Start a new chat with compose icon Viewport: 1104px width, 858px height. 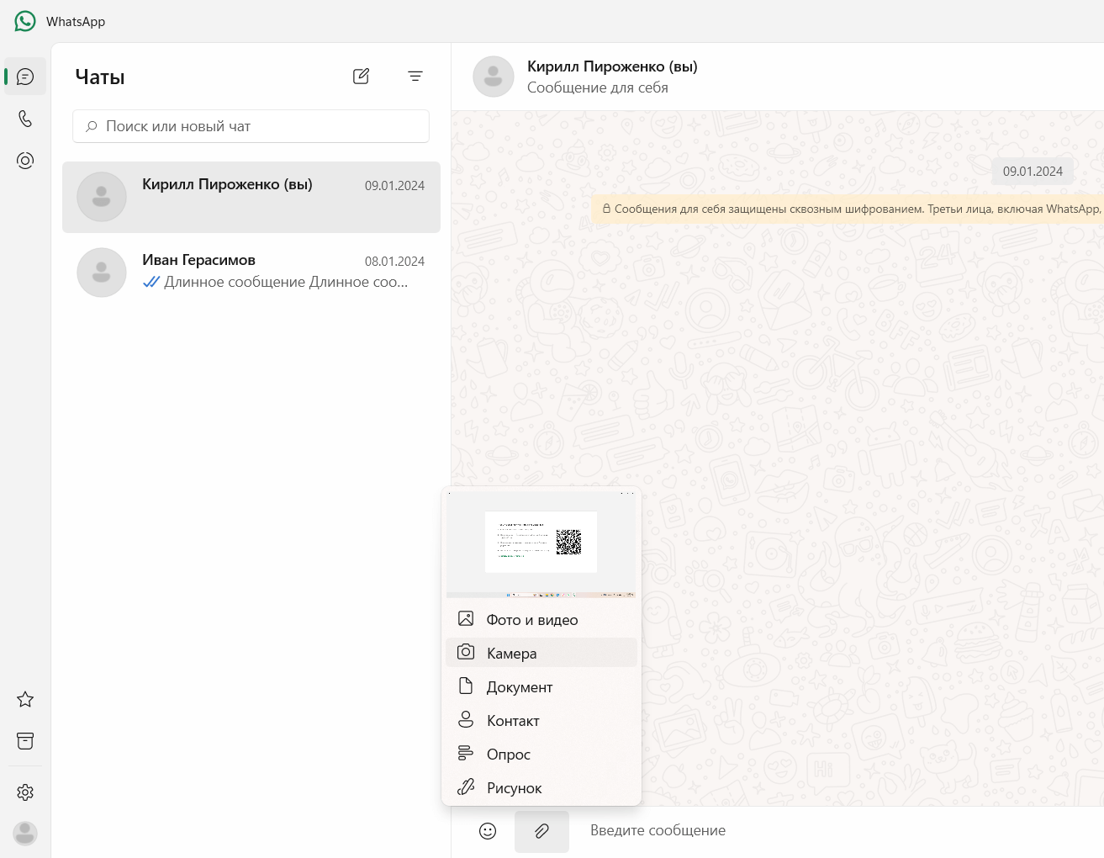pyautogui.click(x=361, y=77)
